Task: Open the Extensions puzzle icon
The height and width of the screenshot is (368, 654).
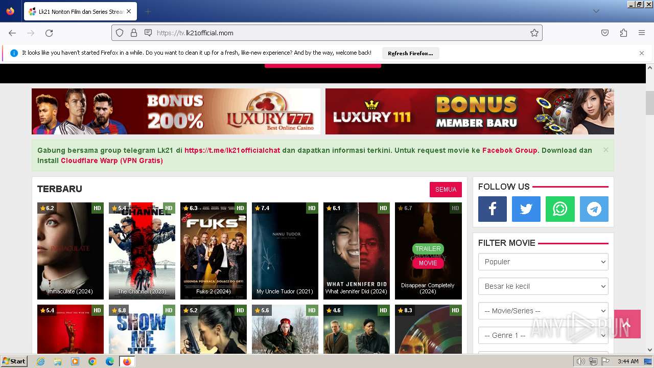Action: (x=623, y=33)
